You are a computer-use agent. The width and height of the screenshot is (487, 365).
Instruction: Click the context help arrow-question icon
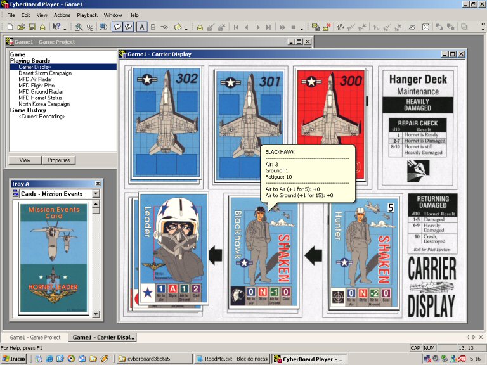click(x=56, y=27)
